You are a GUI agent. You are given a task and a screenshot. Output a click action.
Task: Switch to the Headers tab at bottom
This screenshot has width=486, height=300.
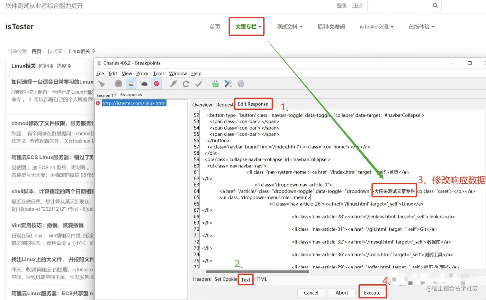click(x=202, y=279)
